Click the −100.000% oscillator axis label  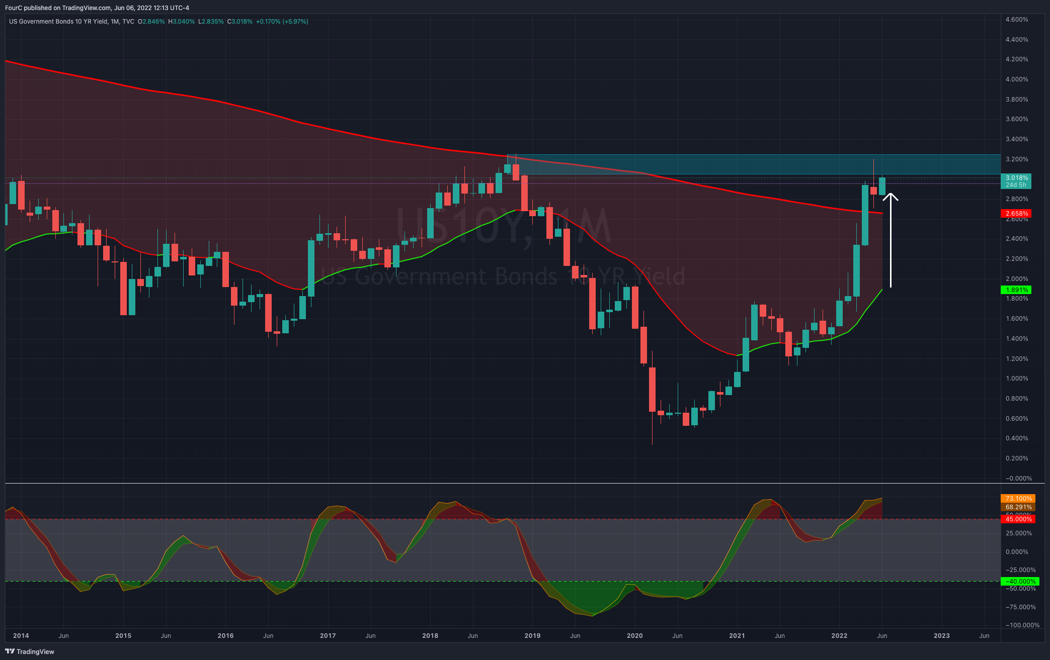1022,625
